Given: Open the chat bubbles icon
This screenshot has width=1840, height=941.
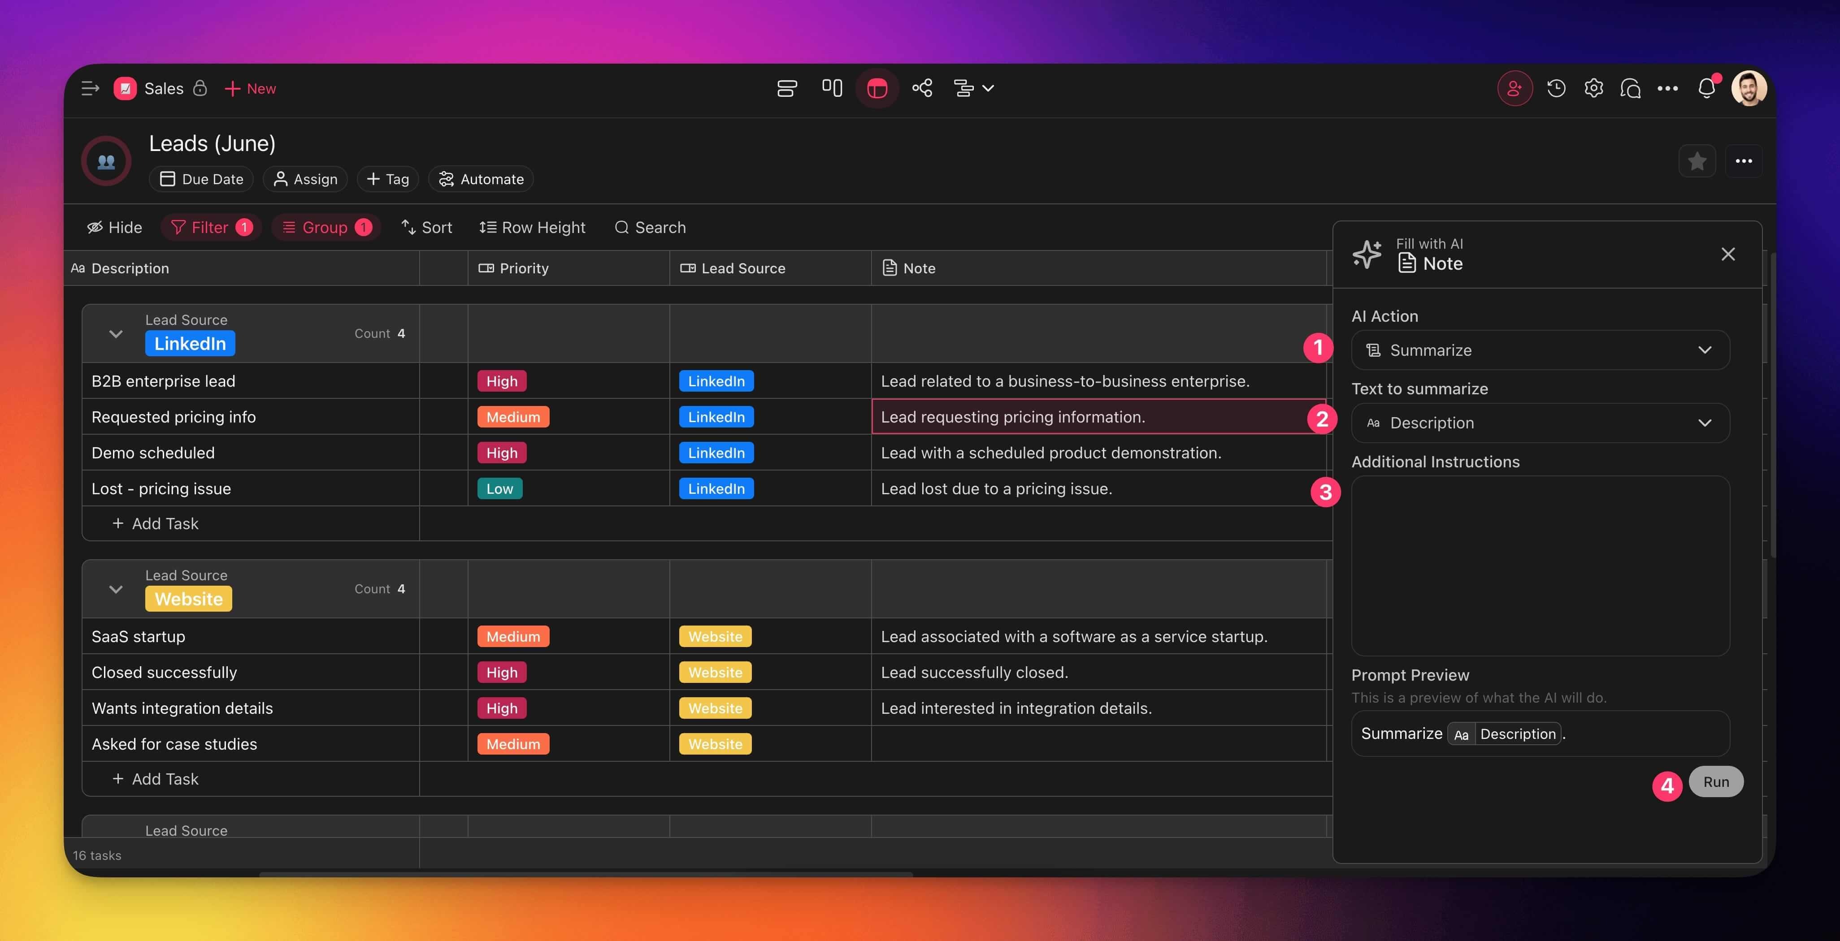Looking at the screenshot, I should [x=1631, y=89].
